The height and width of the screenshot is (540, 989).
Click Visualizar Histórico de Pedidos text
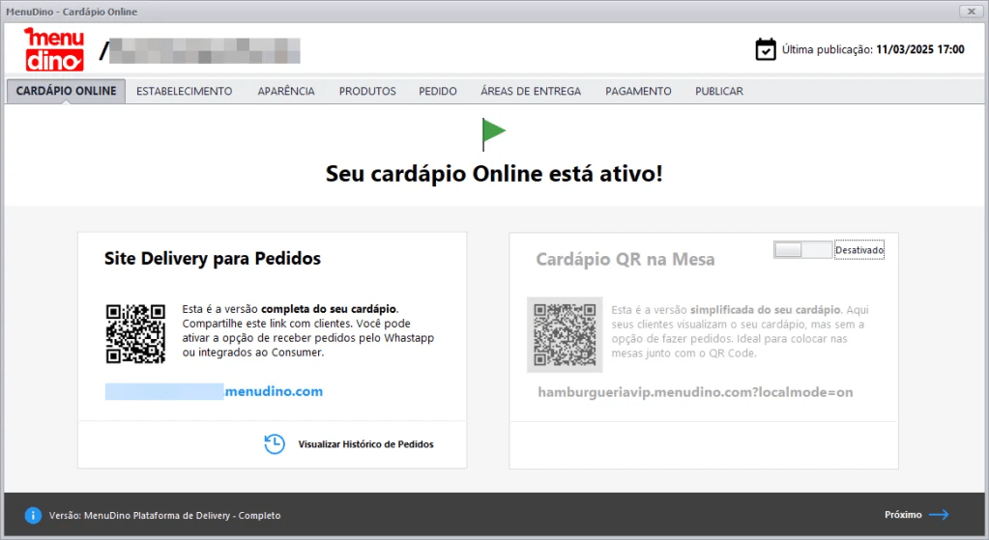365,444
